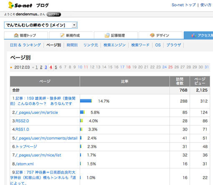Switch to リンク元 view

point(91,45)
